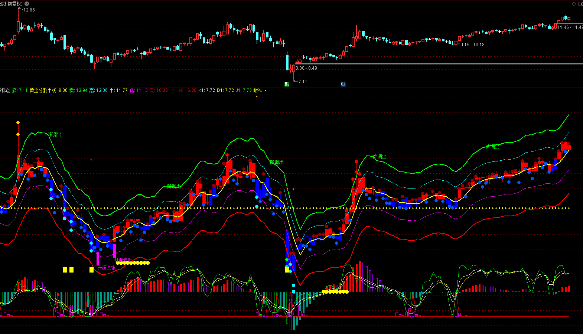Open the period/adjustment dropdown arrow
Screen dimensions: 583x334
tap(27, 4)
